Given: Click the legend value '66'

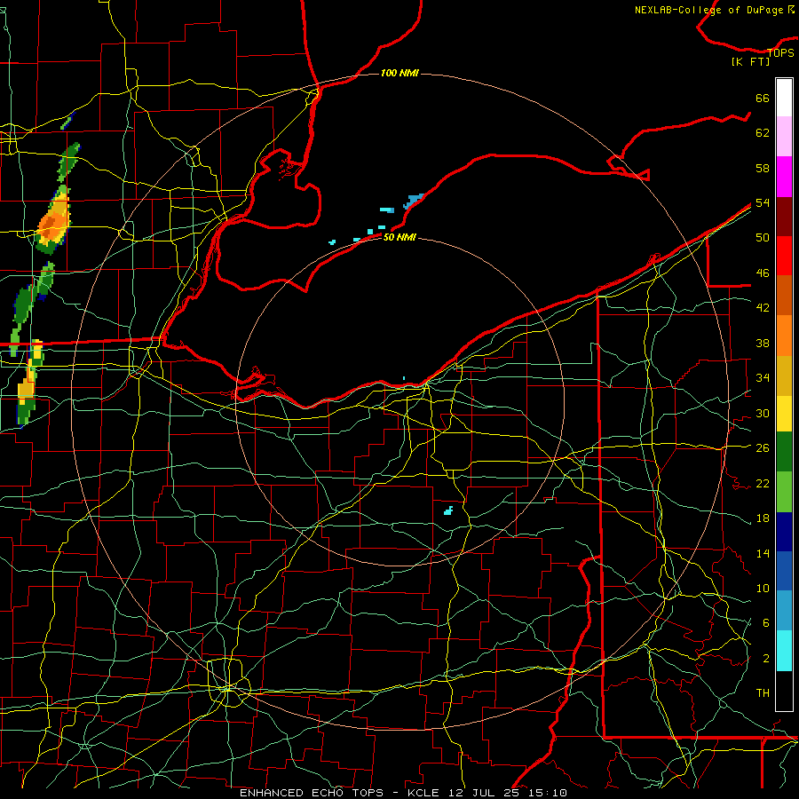Looking at the screenshot, I should 763,99.
